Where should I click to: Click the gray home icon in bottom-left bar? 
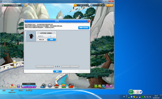click(7, 86)
